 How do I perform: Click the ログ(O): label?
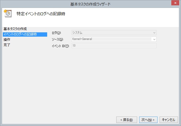click(56, 33)
